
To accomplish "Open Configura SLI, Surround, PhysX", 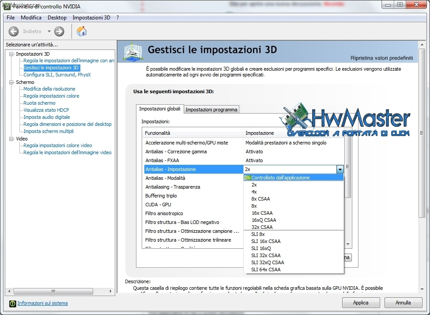I will pos(57,75).
